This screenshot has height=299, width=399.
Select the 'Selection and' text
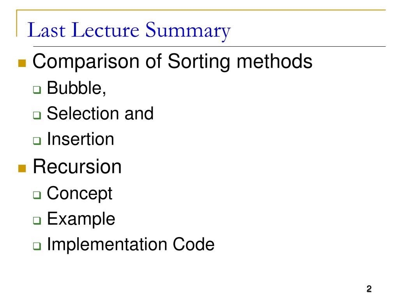[100, 113]
